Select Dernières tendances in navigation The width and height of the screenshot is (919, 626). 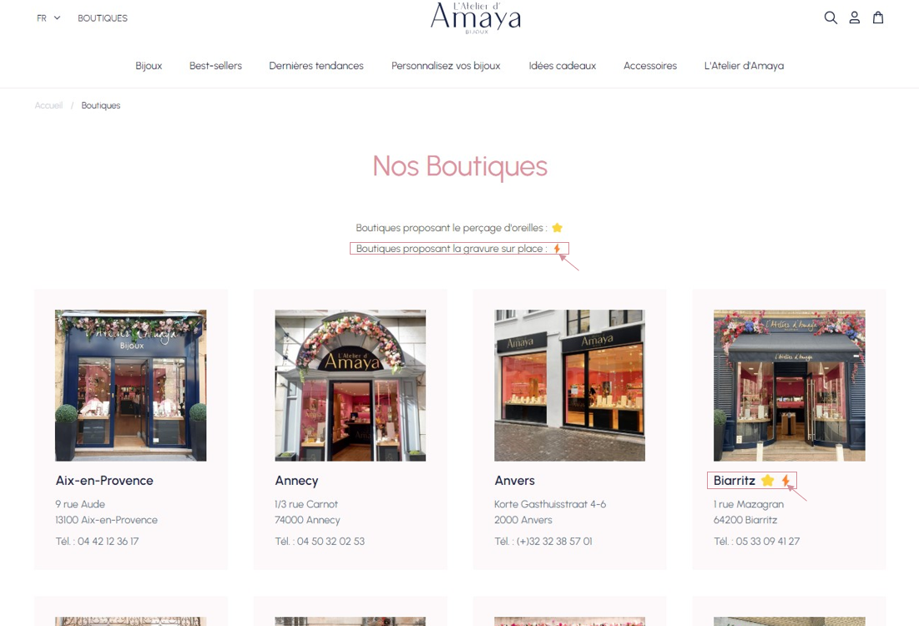click(316, 66)
